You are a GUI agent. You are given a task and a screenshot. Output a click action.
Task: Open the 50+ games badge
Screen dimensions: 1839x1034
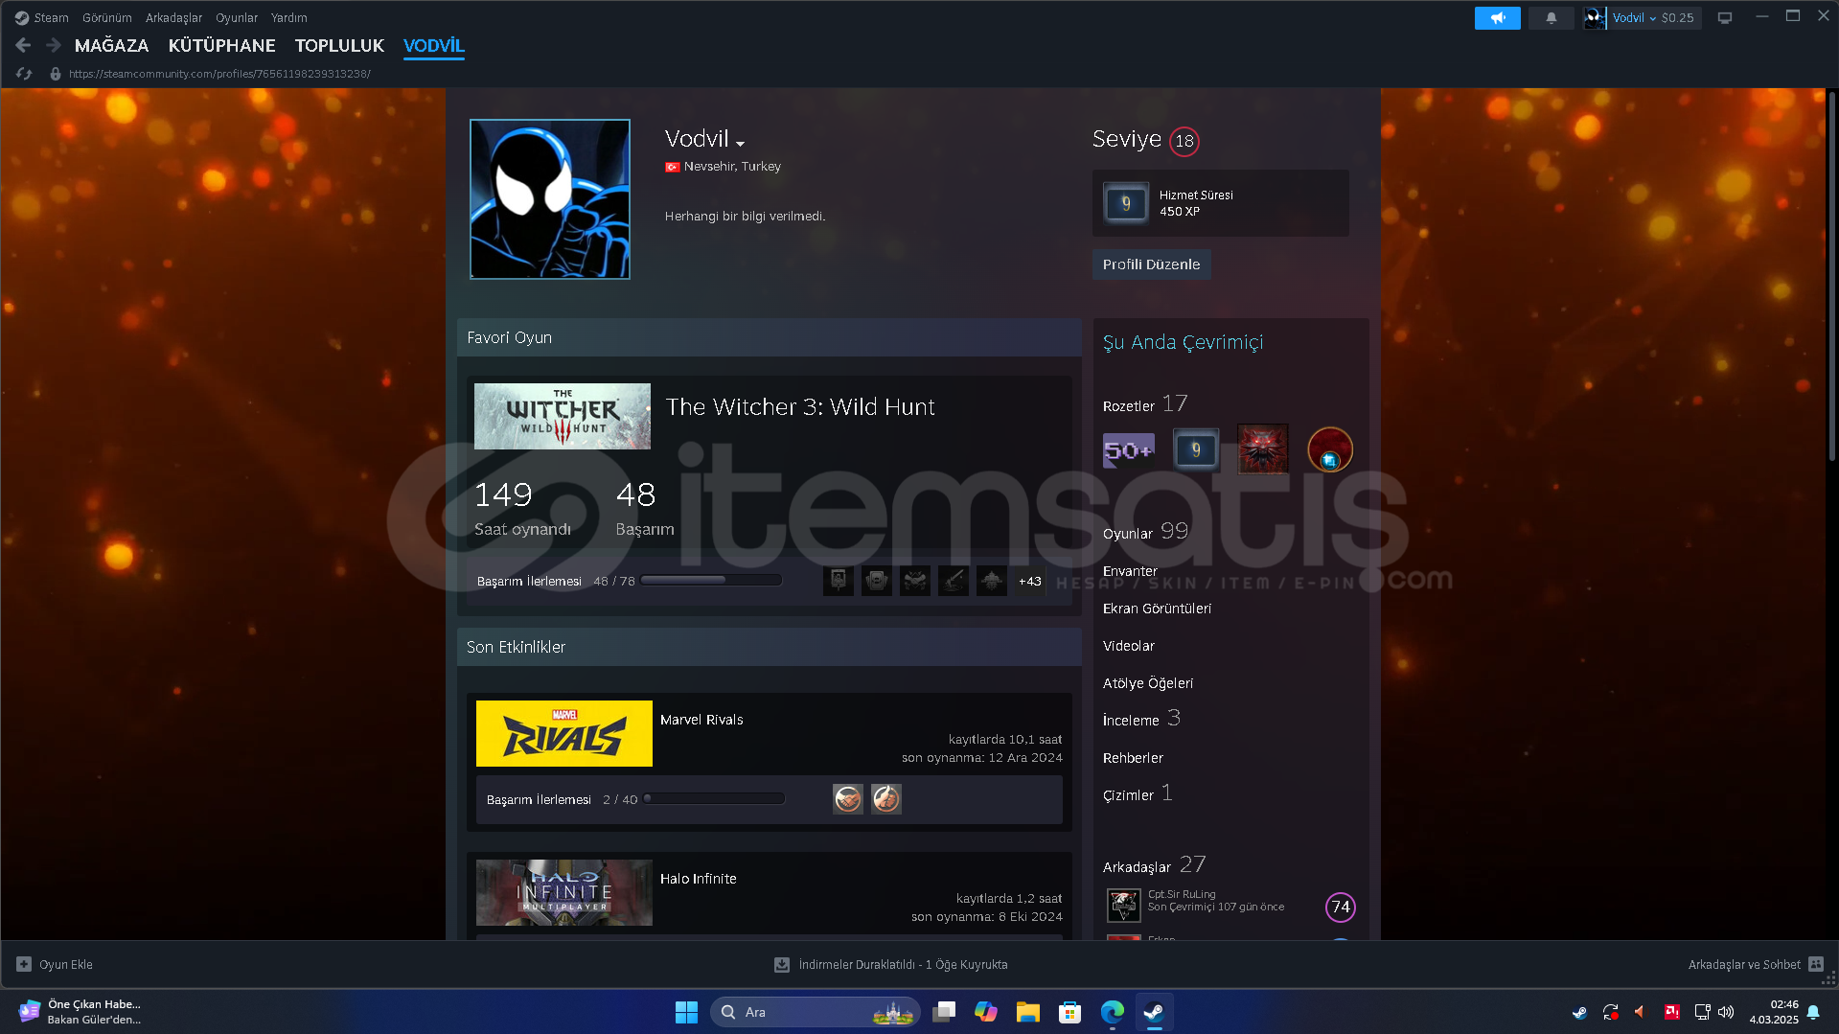[1128, 449]
